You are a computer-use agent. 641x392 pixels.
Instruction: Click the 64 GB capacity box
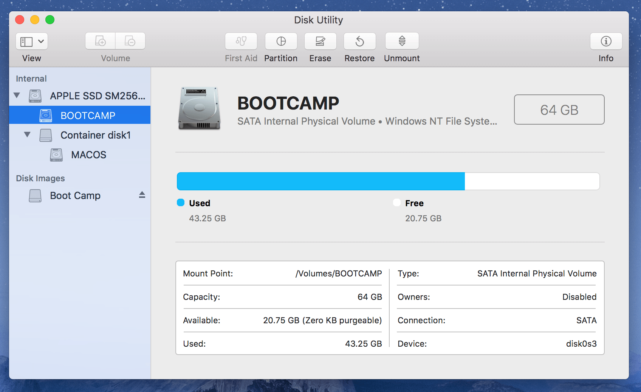pos(559,110)
